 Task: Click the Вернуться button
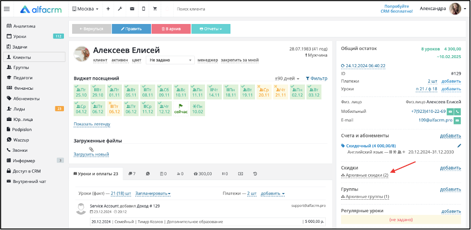pyautogui.click(x=91, y=29)
